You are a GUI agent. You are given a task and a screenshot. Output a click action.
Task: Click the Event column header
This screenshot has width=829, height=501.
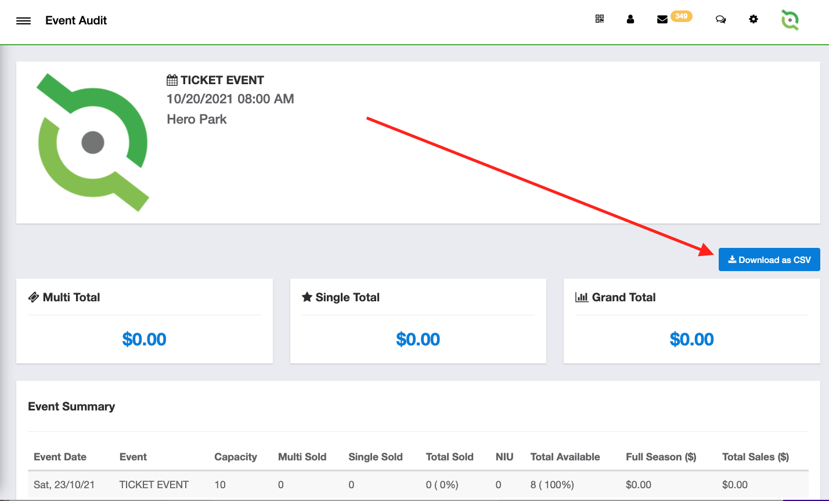133,457
